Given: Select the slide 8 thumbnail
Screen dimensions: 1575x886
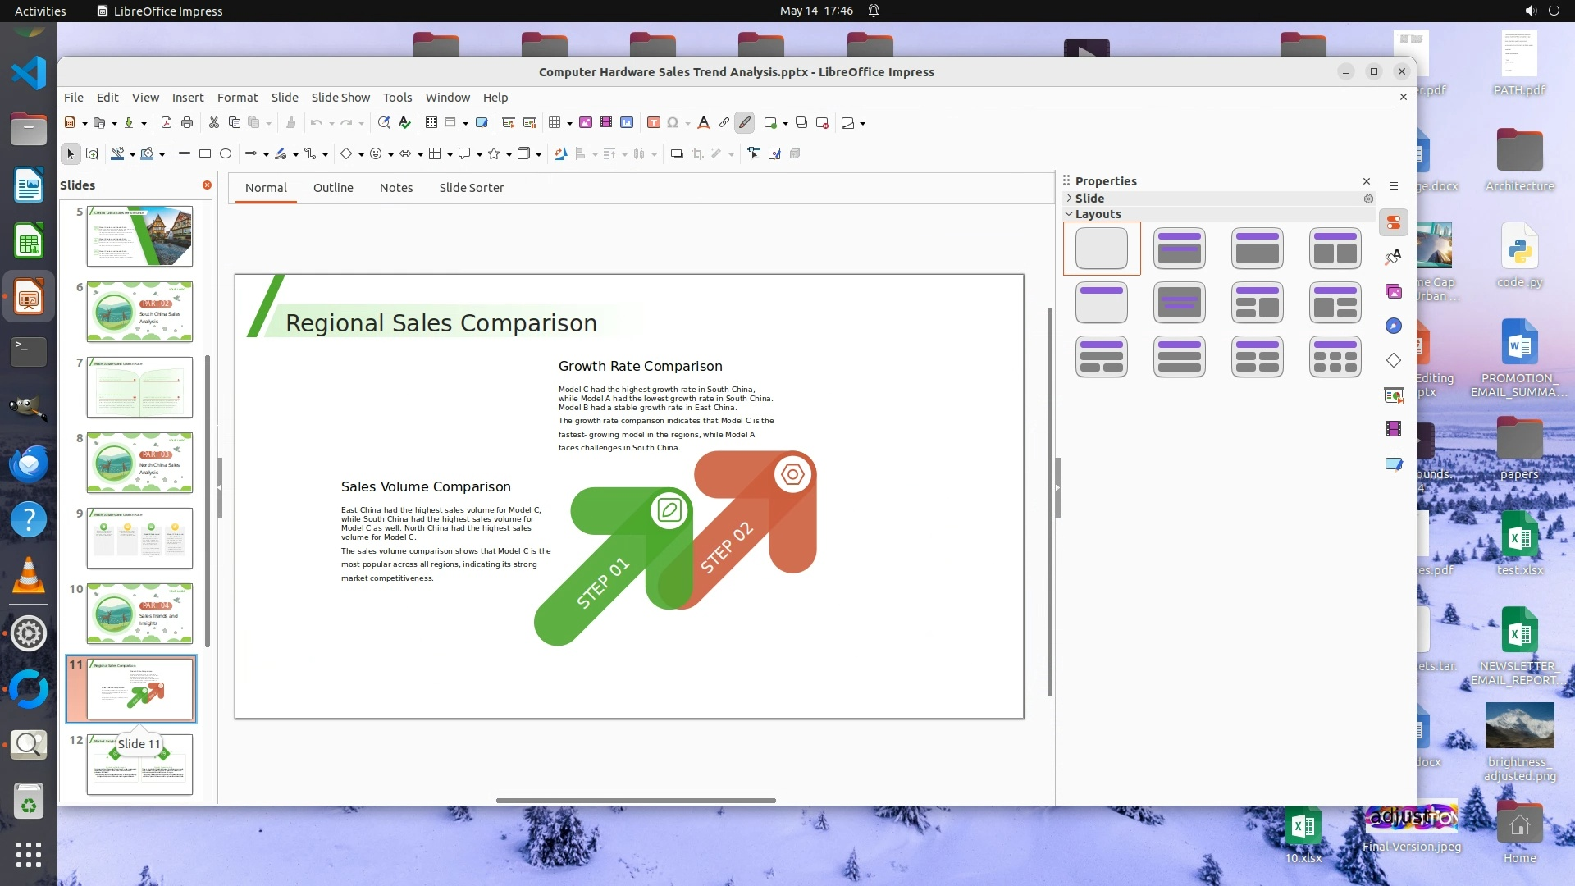Looking at the screenshot, I should [x=139, y=463].
